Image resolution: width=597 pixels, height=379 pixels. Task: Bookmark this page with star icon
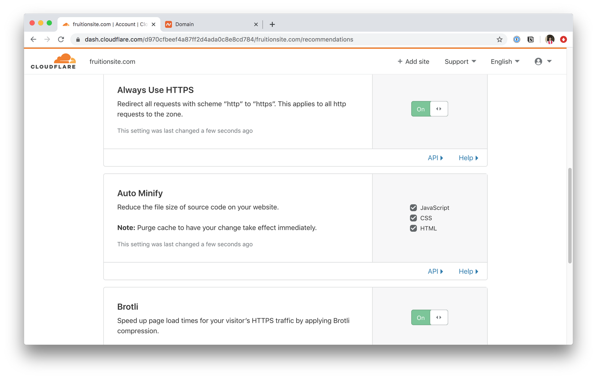(x=499, y=40)
